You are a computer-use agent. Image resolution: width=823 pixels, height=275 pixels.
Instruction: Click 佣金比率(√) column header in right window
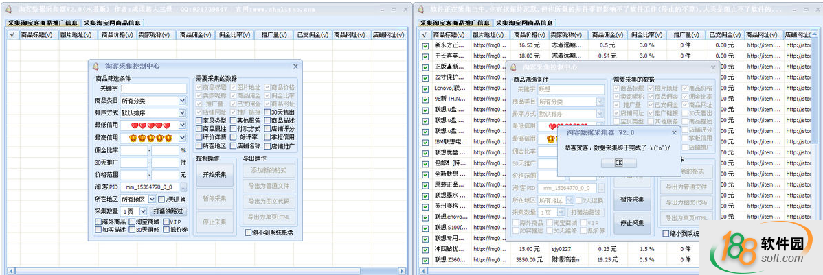point(646,34)
